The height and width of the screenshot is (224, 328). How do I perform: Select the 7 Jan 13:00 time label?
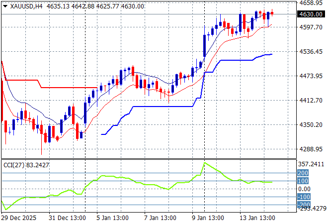(x=160, y=218)
